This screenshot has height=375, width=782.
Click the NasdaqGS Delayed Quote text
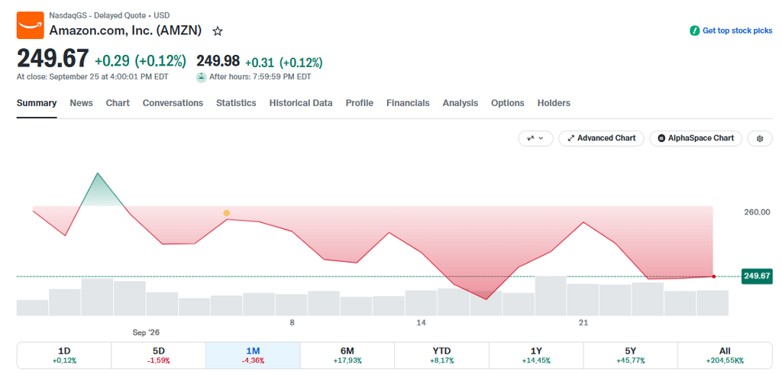(x=109, y=15)
